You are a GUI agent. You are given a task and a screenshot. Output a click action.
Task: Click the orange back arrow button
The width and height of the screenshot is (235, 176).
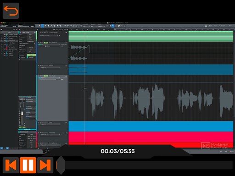click(x=11, y=11)
